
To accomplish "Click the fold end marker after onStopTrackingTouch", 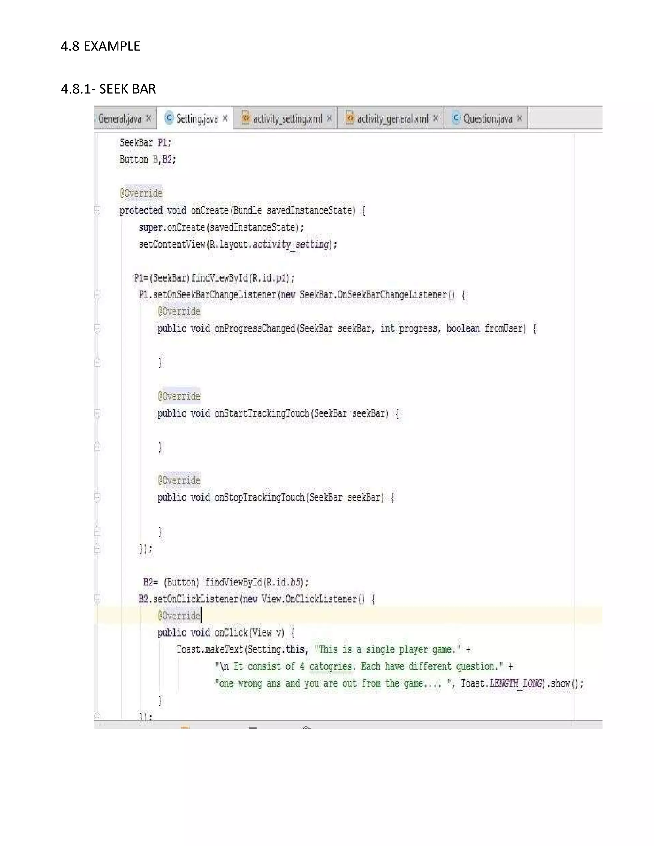I will [x=97, y=532].
